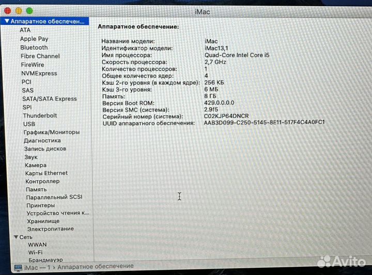Select the Сеть category label
The image size is (372, 275).
pos(26,237)
